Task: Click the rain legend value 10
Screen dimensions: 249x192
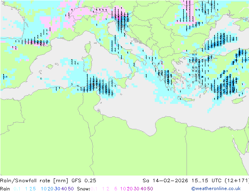Action: 44,189
